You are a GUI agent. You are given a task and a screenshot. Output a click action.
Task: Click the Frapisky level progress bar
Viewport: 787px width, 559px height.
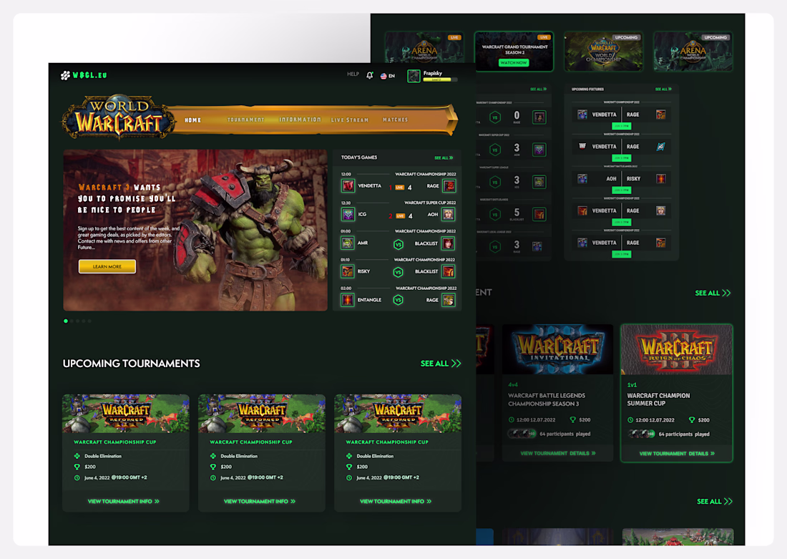(440, 80)
